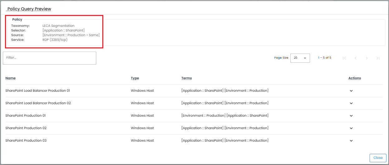Screen dimensions: 389x165
Task: Expand actions chevron for SharePoint Production 01
Action: pyautogui.click(x=351, y=116)
